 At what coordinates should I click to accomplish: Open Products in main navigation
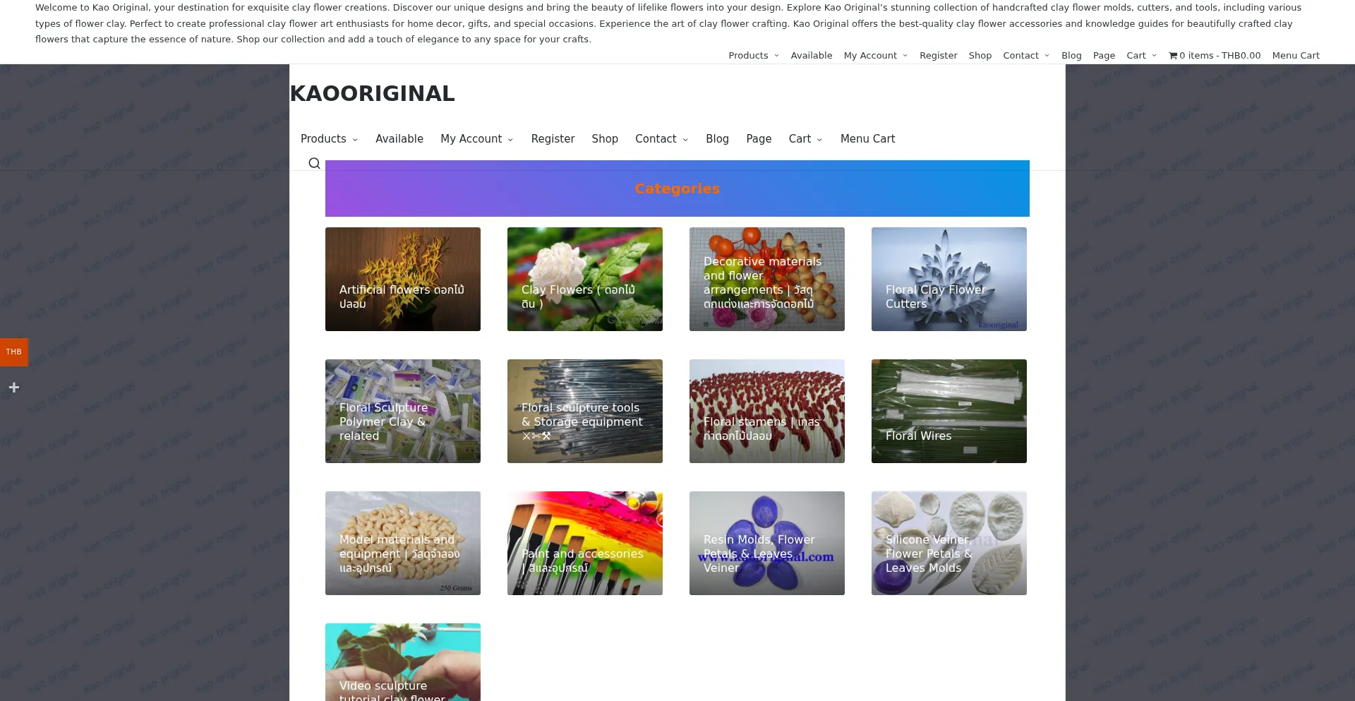[x=323, y=139]
